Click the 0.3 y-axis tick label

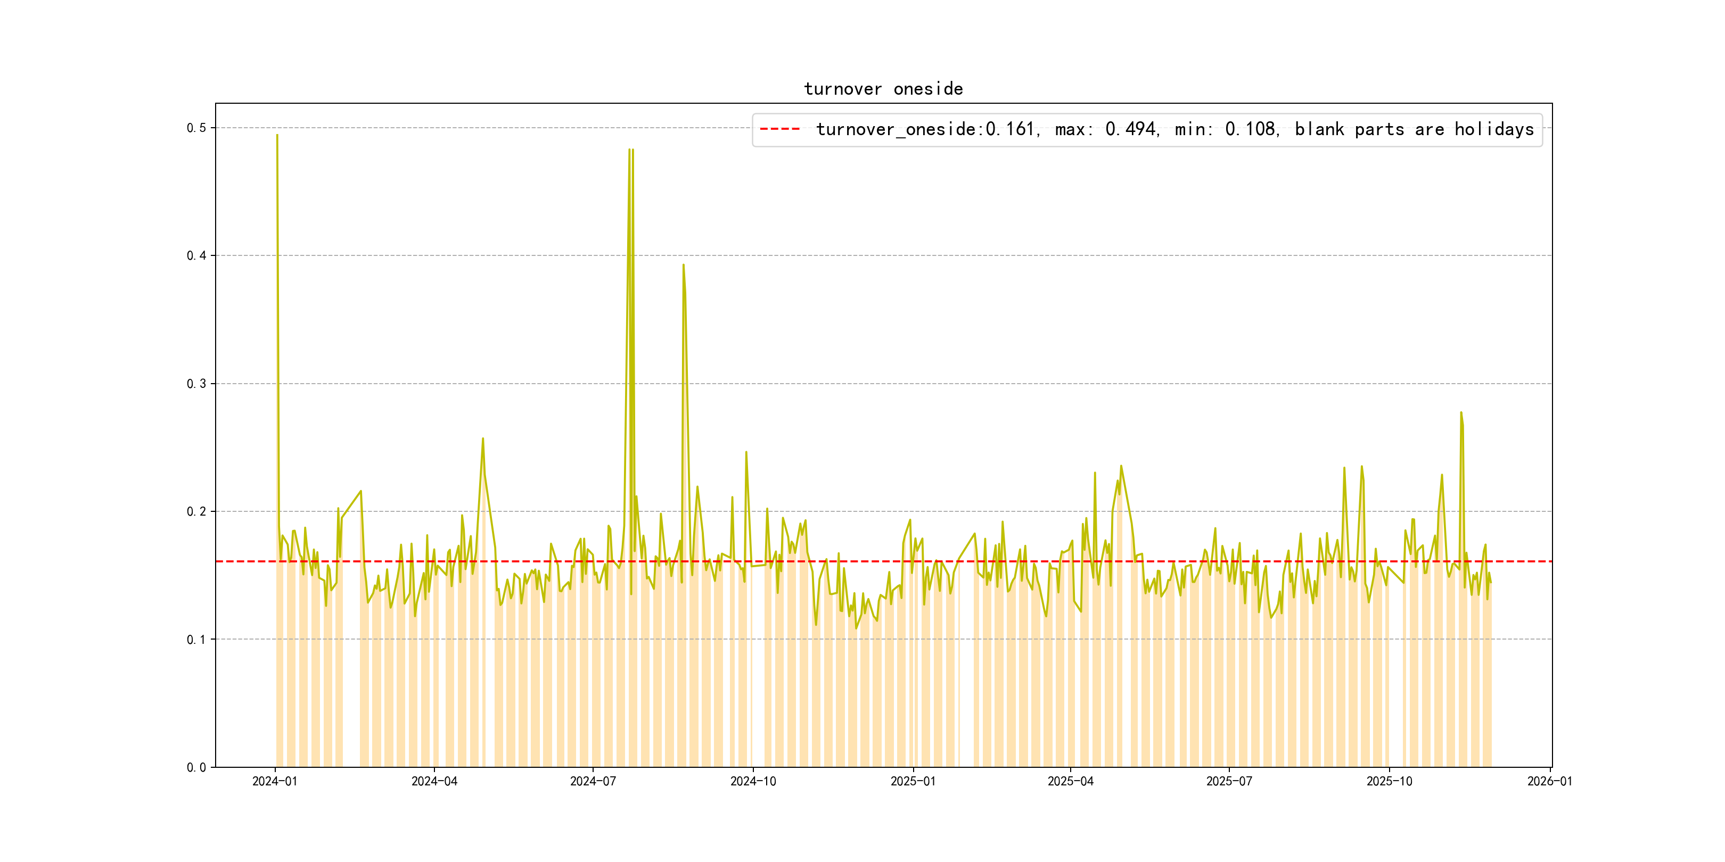click(x=195, y=384)
